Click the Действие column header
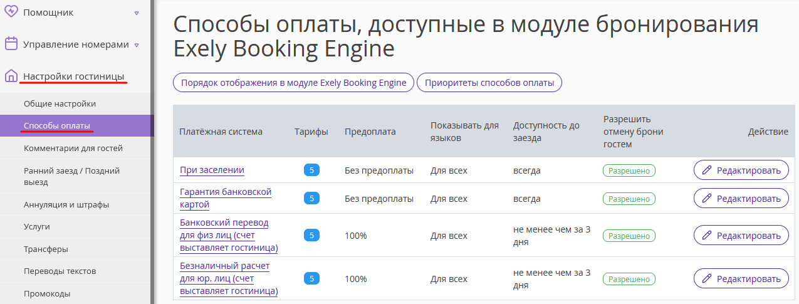This screenshot has height=304, width=799. [768, 132]
